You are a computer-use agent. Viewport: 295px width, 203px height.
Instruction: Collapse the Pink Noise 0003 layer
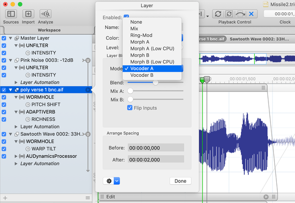pos(11,60)
